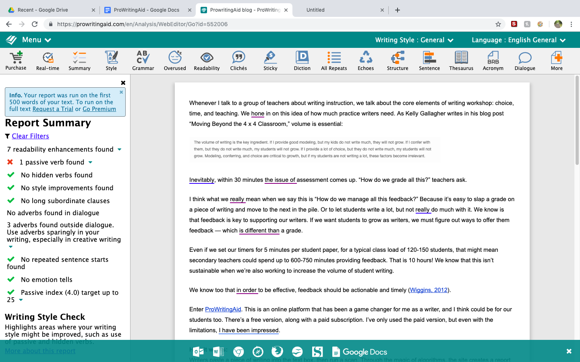Launch the Clichés analysis
Image resolution: width=580 pixels, height=362 pixels.
click(238, 60)
